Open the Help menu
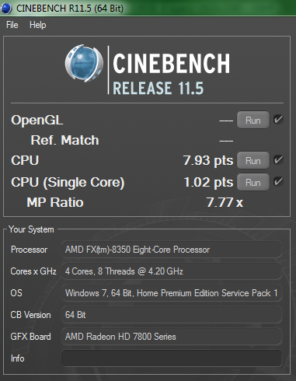 coord(38,25)
